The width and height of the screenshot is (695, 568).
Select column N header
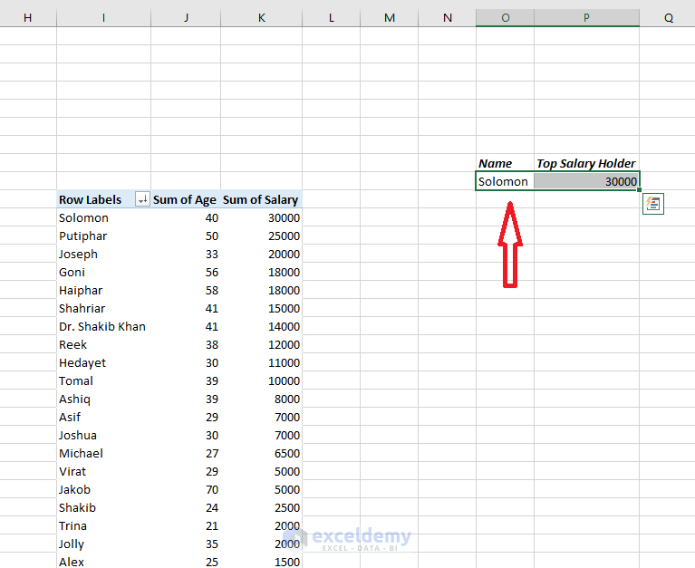[448, 18]
